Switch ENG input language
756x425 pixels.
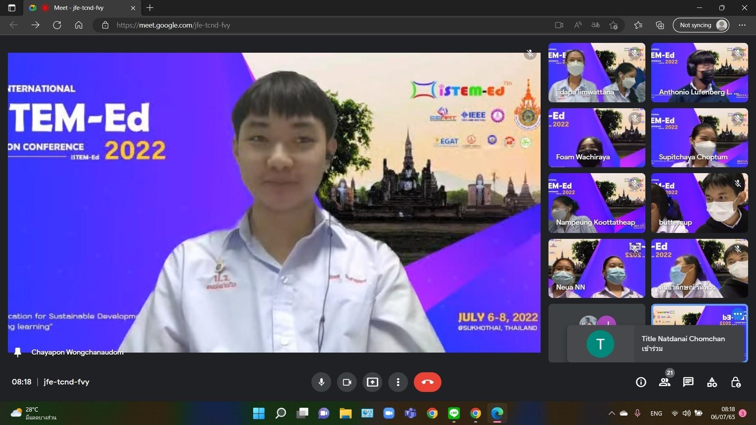coord(656,413)
